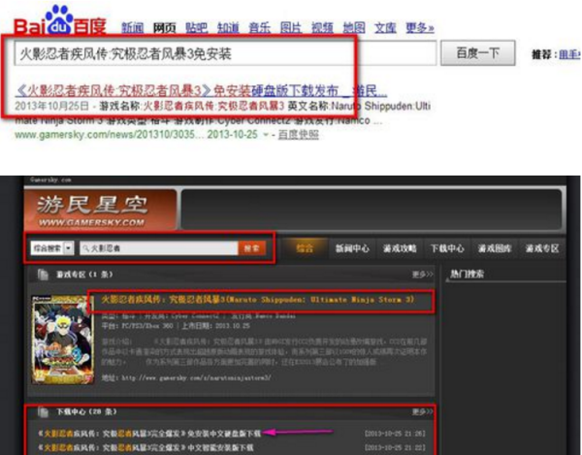Open the 图片 link in Baidu navigation
The height and width of the screenshot is (455, 582).
[291, 28]
